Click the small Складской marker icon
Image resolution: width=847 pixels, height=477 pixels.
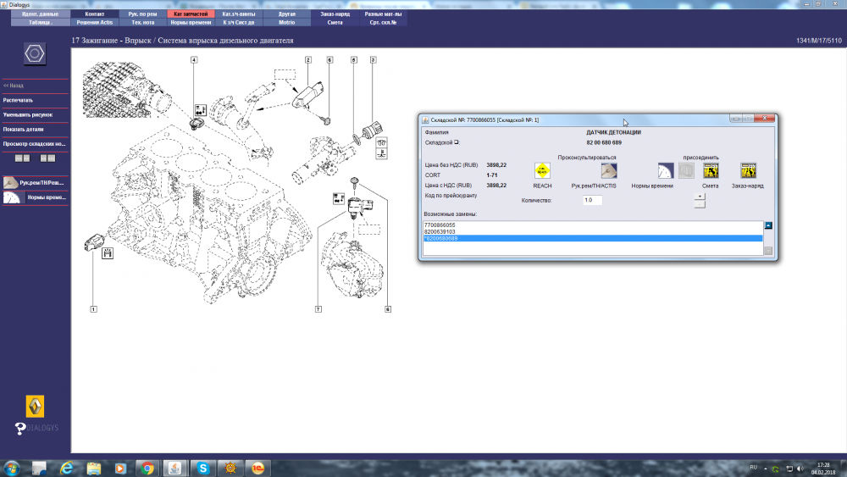[456, 142]
